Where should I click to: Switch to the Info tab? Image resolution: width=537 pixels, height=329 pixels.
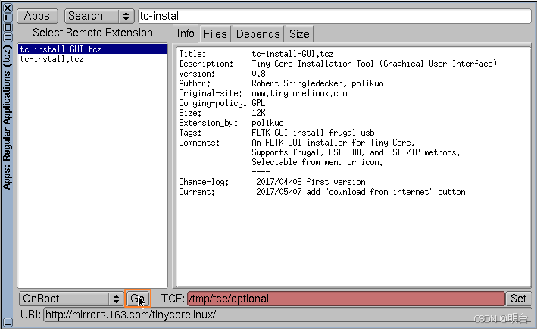186,33
